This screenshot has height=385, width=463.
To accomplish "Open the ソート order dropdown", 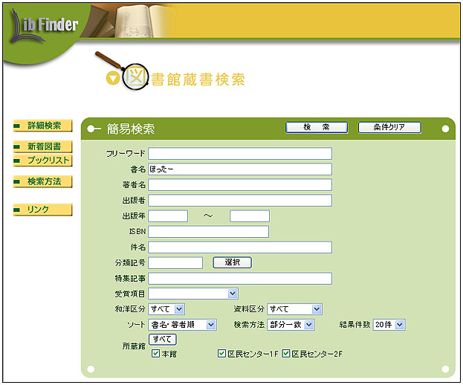I will 182,325.
